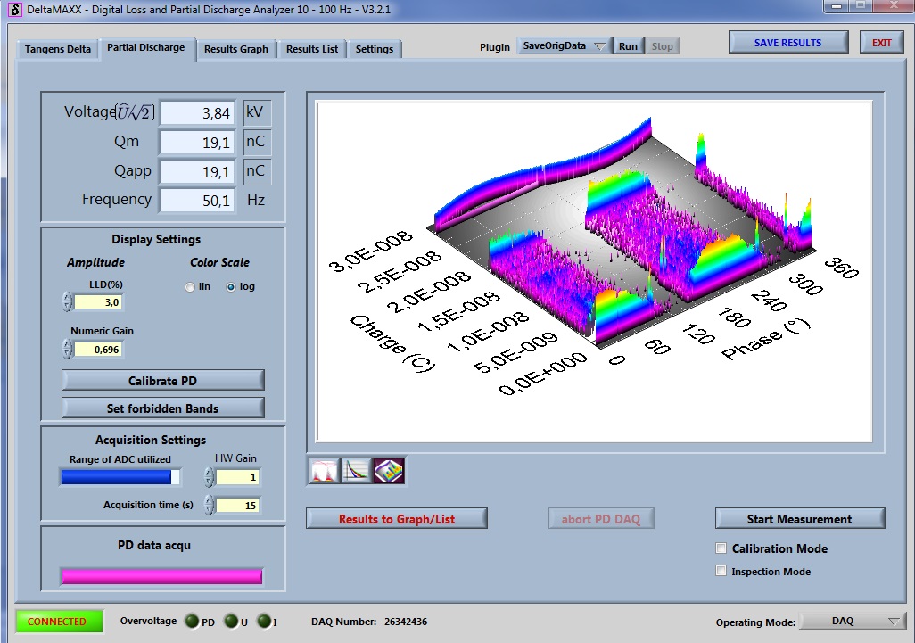The height and width of the screenshot is (643, 915).
Task: Enable Inspection Mode checkbox
Action: point(721,572)
